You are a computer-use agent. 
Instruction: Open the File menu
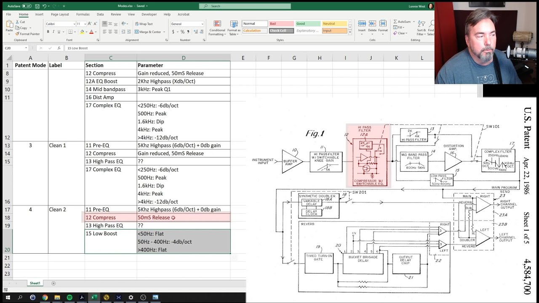tap(8, 14)
